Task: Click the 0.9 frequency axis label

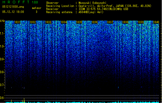Action: (x=2, y=59)
